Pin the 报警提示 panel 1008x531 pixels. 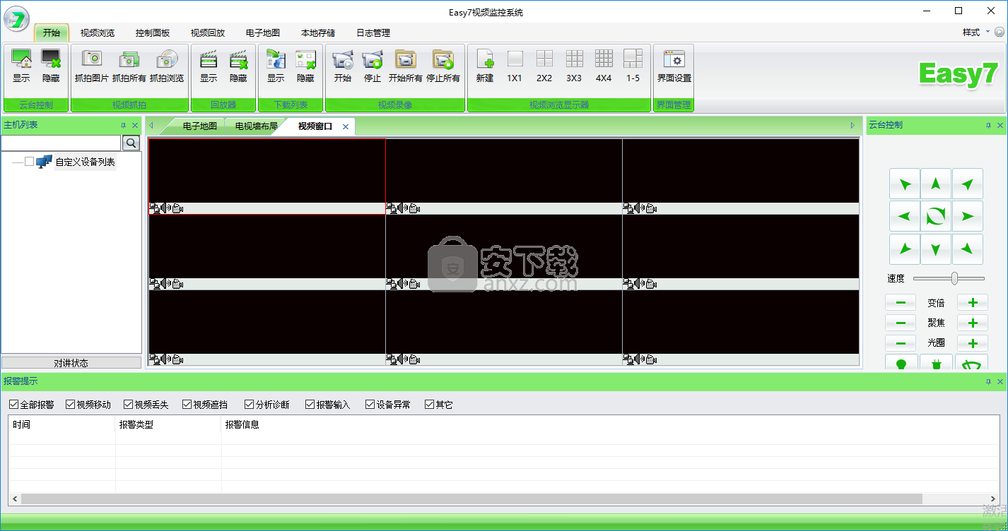click(988, 381)
